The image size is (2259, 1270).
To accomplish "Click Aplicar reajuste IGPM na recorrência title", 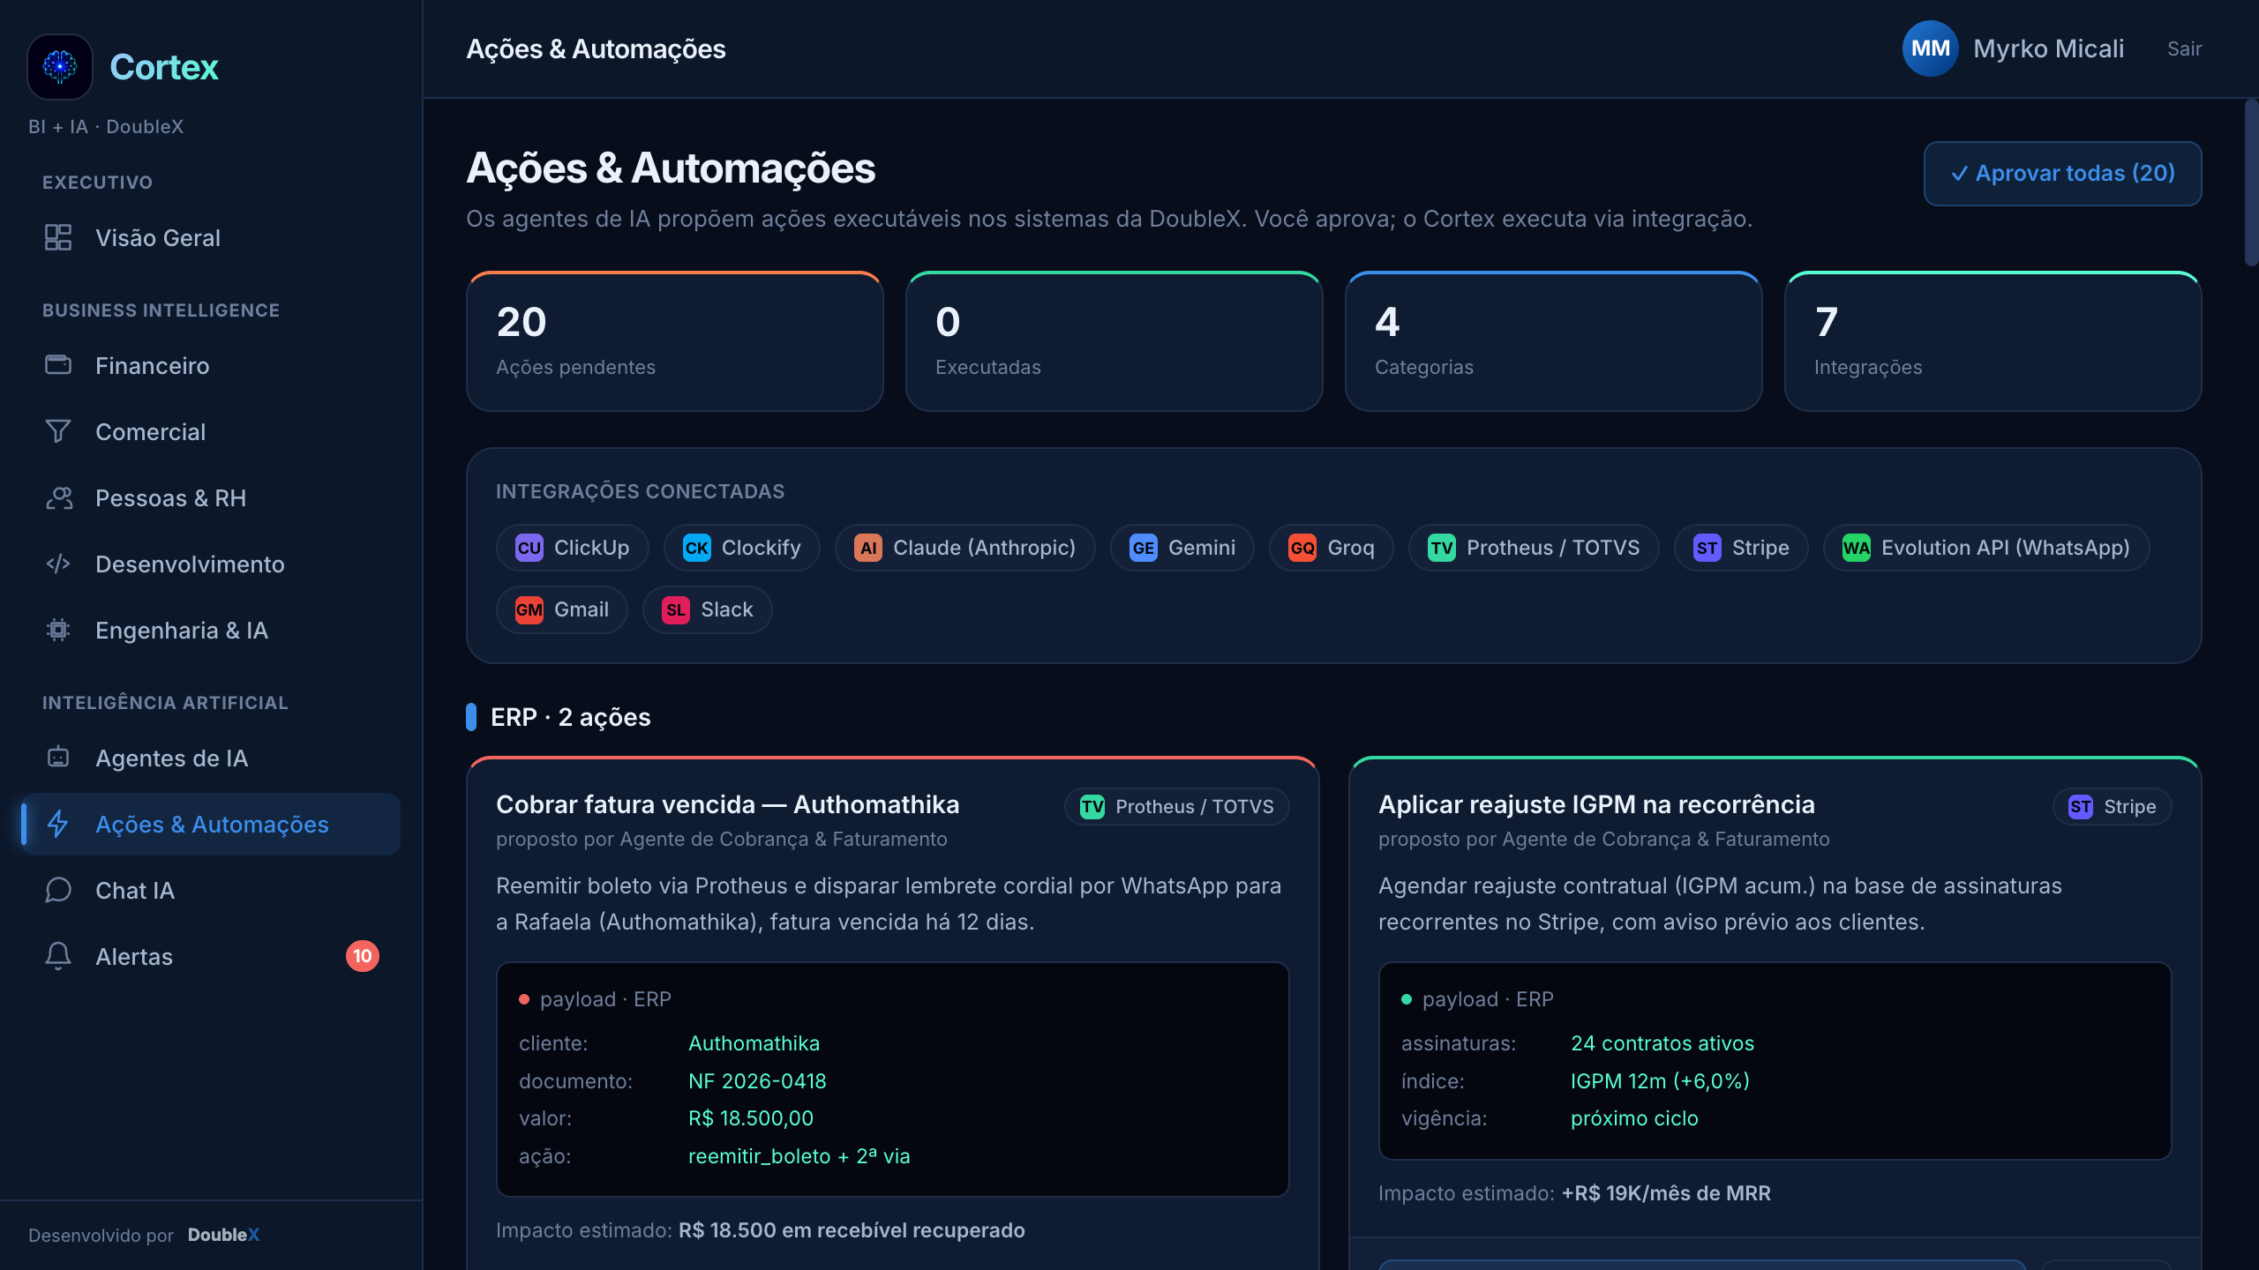I will point(1596,804).
